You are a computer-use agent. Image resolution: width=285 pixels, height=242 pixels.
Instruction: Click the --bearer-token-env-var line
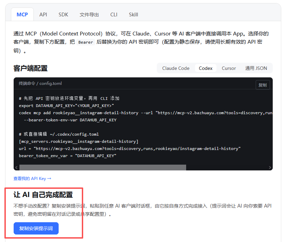coord(70,120)
